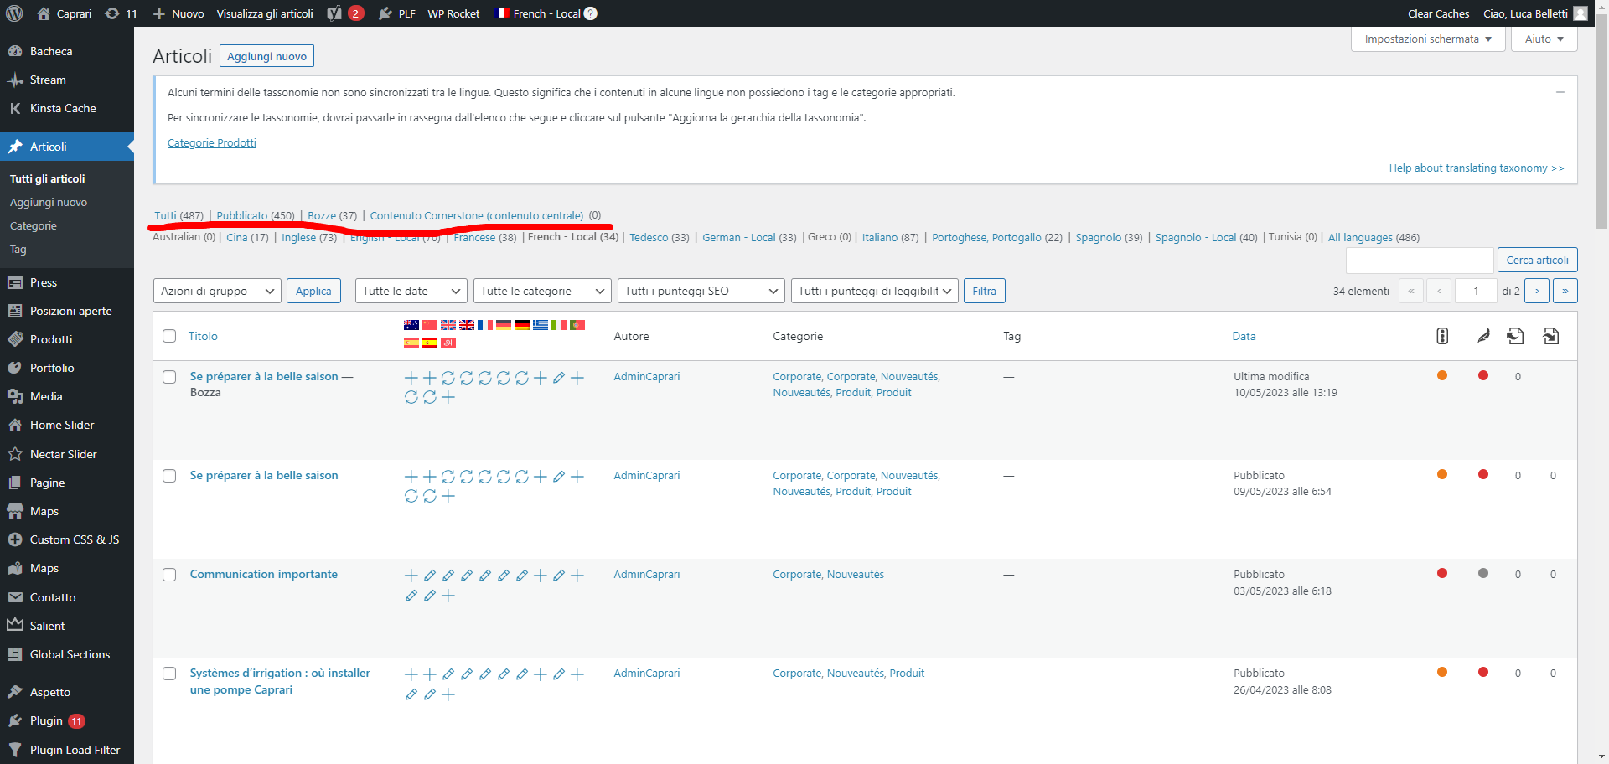The height and width of the screenshot is (764, 1609).
Task: Open Nectar Slider in the sidebar
Action: point(63,454)
